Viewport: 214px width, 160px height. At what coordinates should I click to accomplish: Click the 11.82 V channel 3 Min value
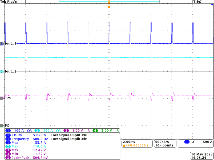pyautogui.click(x=39, y=154)
